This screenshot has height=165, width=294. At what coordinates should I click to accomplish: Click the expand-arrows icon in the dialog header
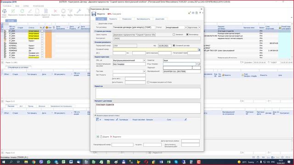point(189,13)
